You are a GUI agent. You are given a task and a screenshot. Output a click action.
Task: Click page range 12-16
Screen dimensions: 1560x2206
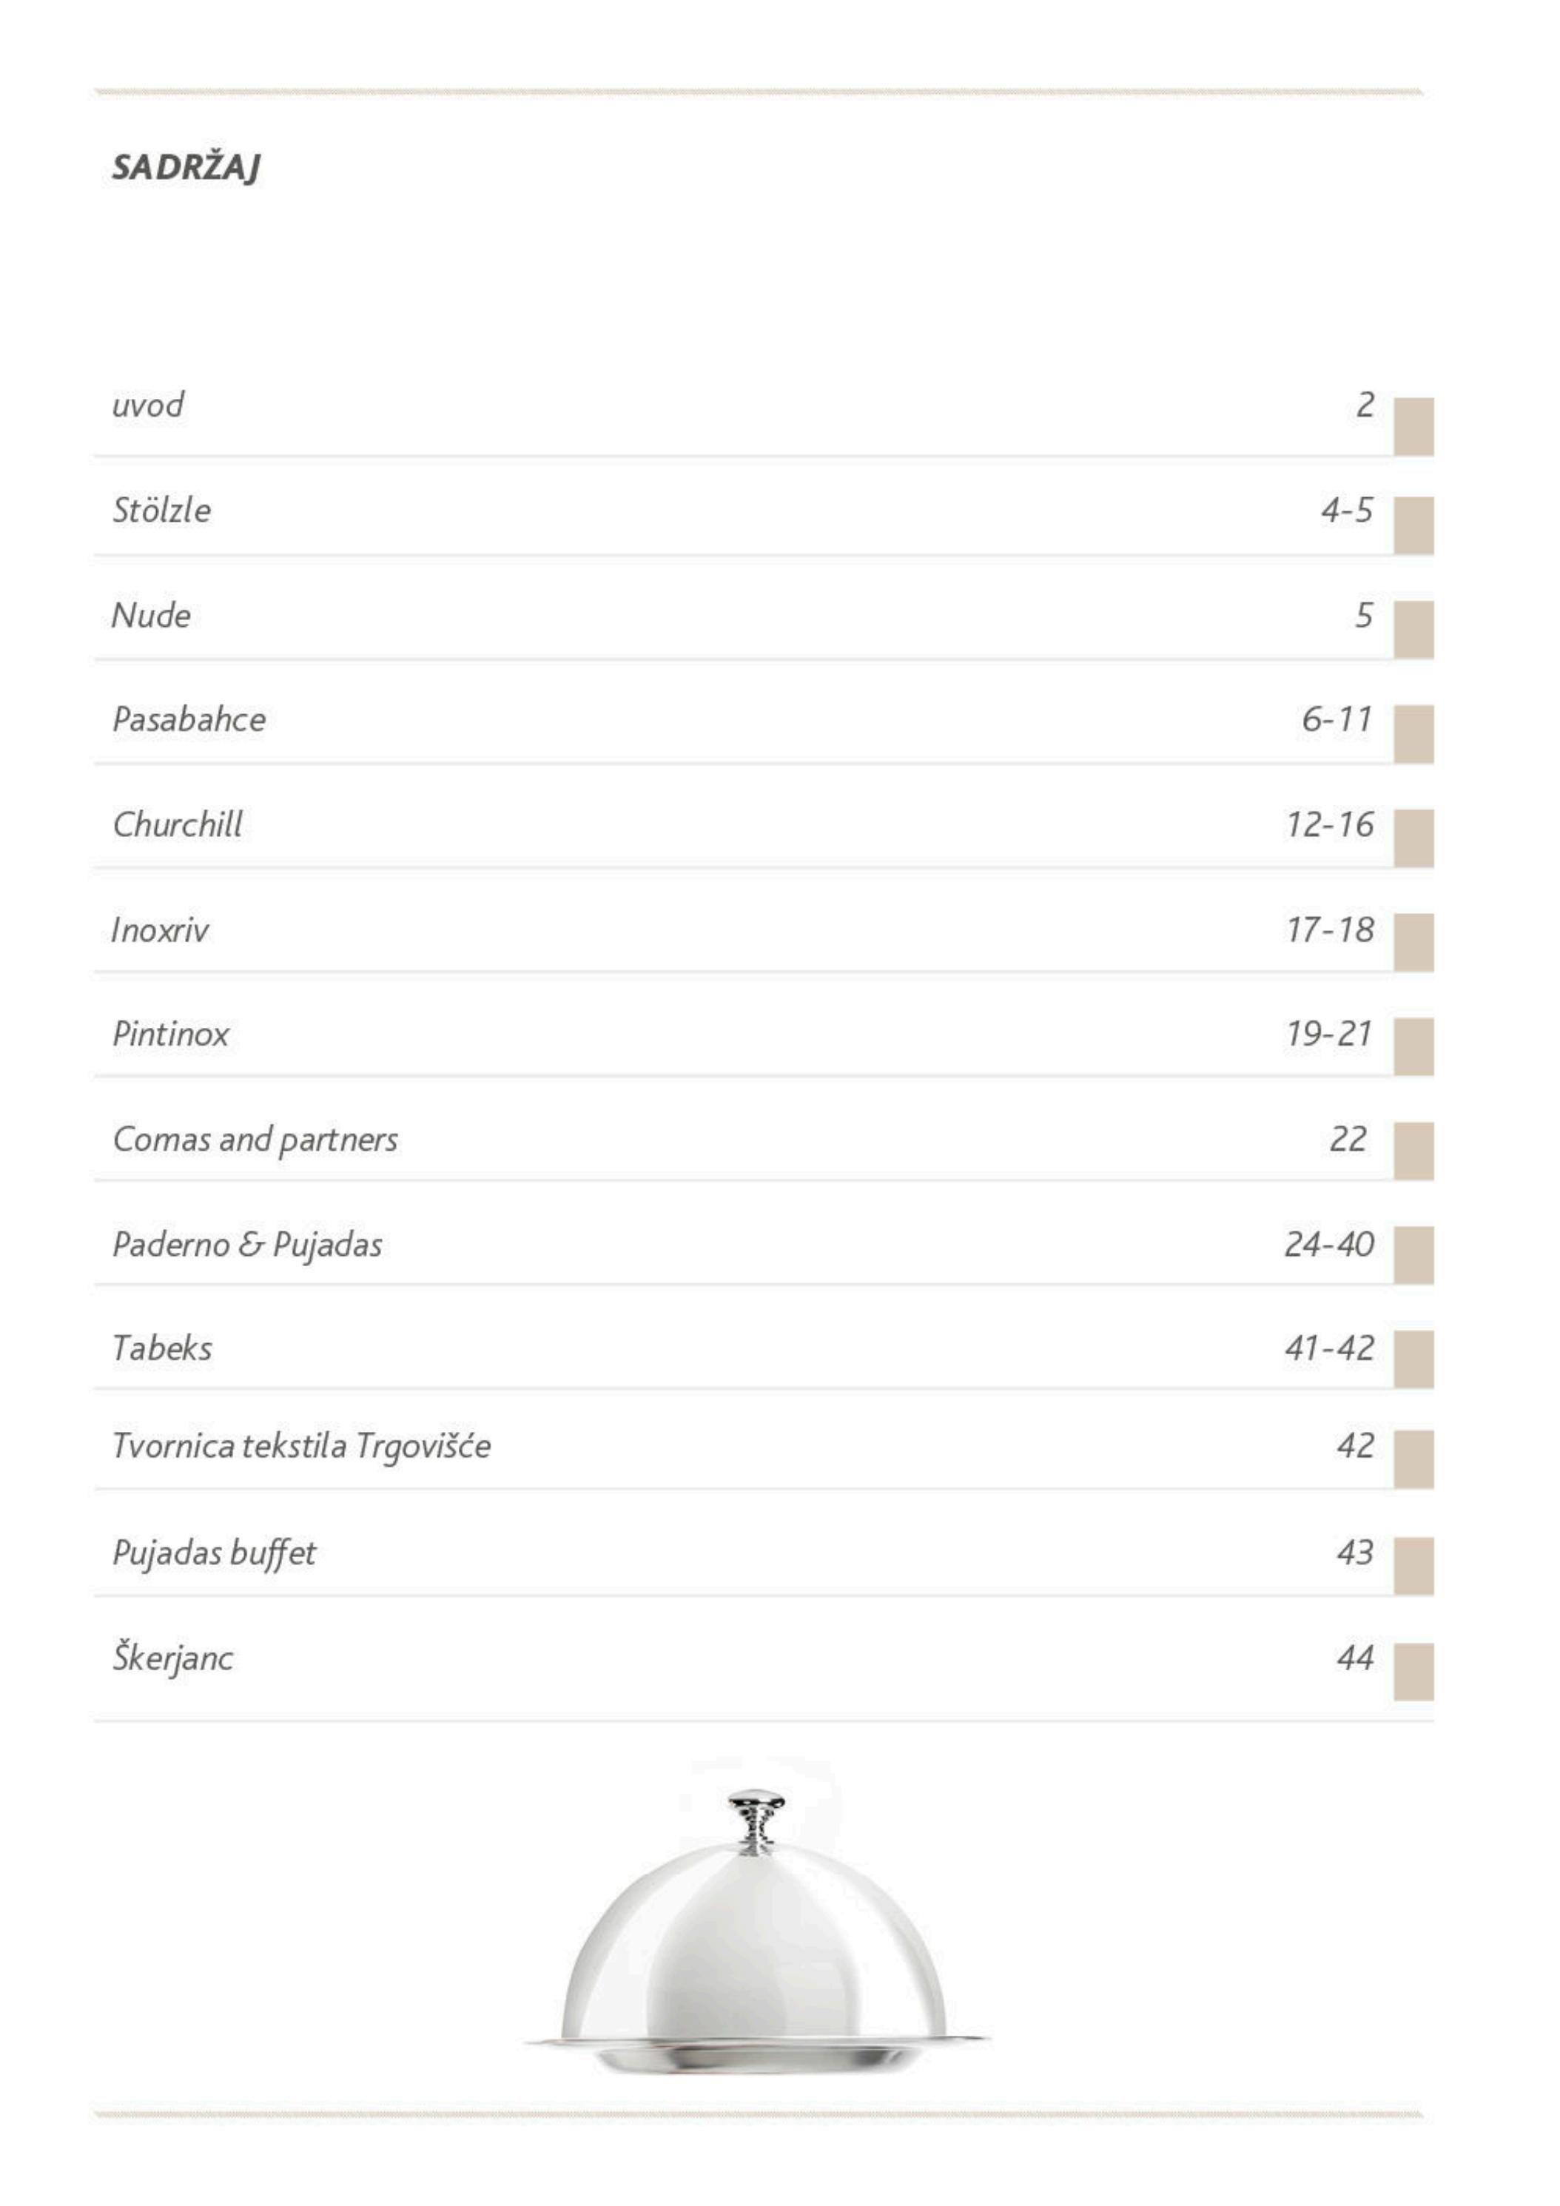1329,824
